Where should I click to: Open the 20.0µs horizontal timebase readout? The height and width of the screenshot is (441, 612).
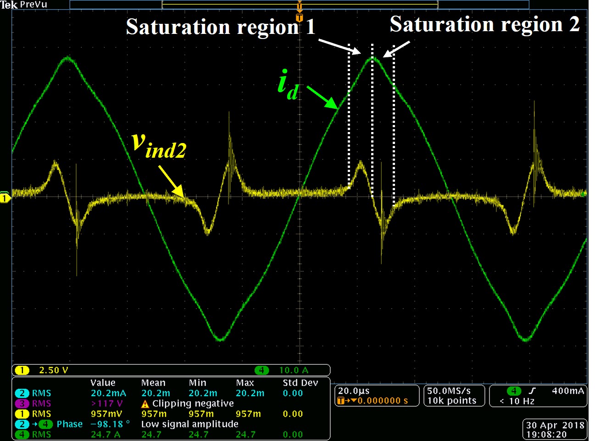point(354,391)
